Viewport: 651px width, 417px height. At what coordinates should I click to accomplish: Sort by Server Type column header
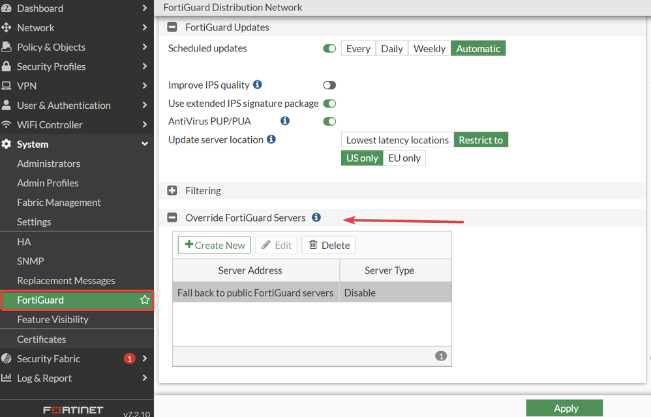click(x=396, y=270)
